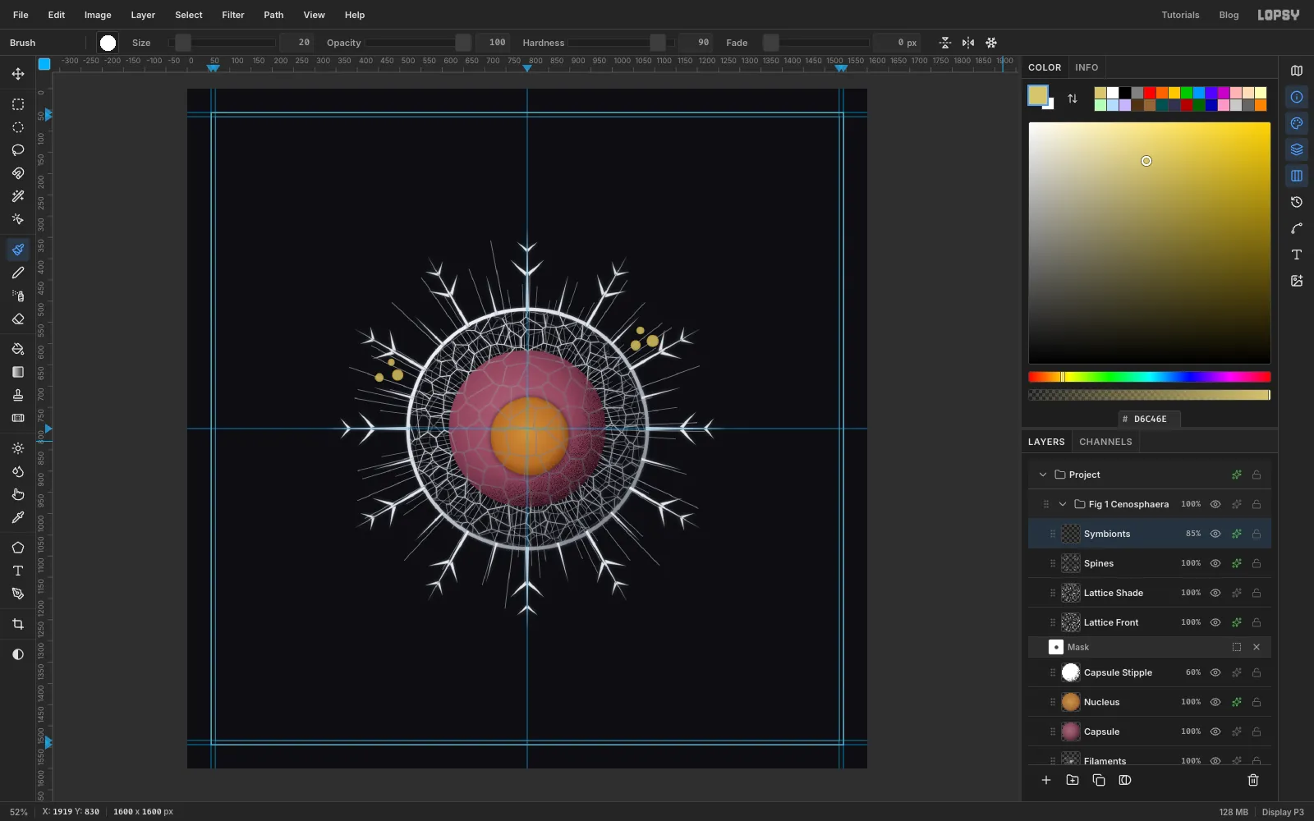Lock the Capsule layer
Image resolution: width=1314 pixels, height=821 pixels.
pyautogui.click(x=1257, y=732)
